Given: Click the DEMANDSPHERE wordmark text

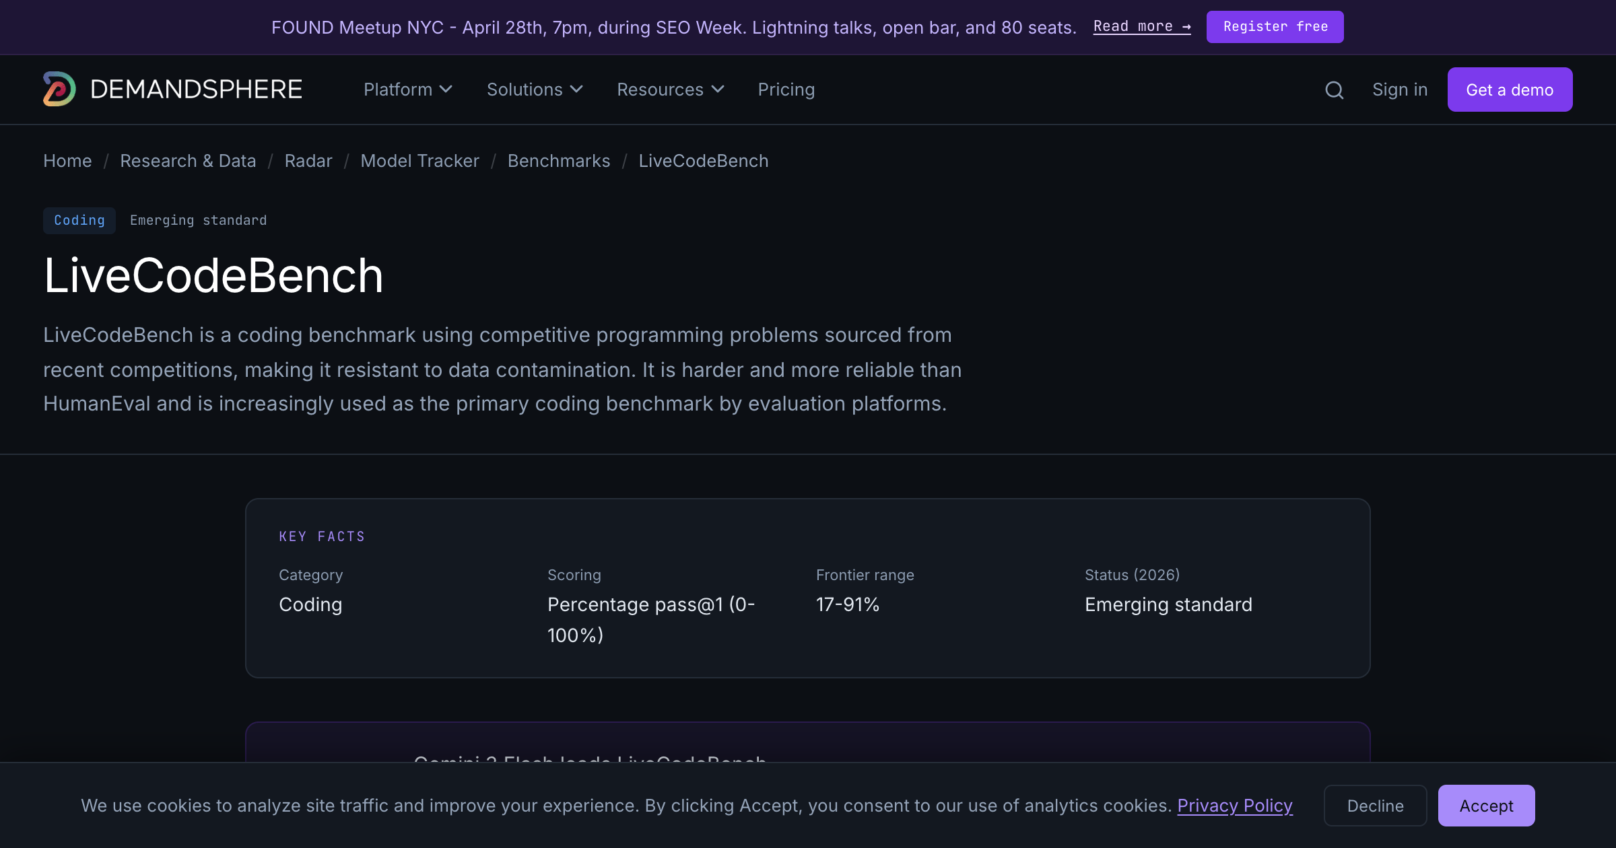Looking at the screenshot, I should (x=196, y=90).
